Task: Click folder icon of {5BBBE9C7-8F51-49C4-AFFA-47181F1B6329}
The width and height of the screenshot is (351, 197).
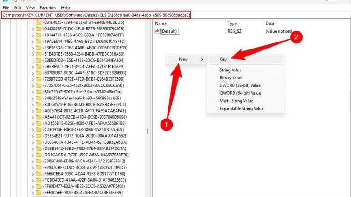Action: (38, 67)
